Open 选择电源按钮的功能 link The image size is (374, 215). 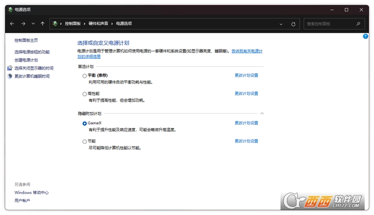(x=32, y=52)
